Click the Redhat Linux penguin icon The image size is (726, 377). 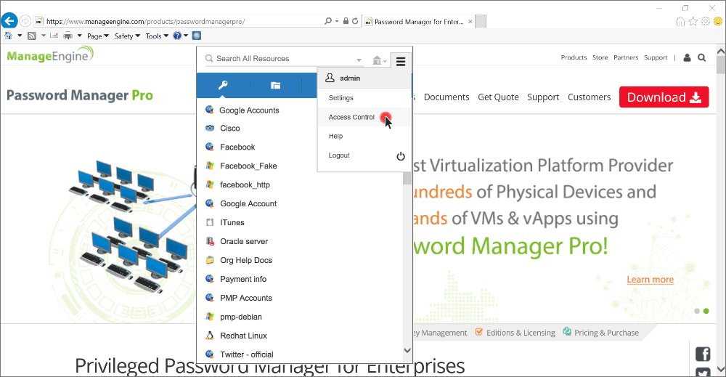click(210, 336)
